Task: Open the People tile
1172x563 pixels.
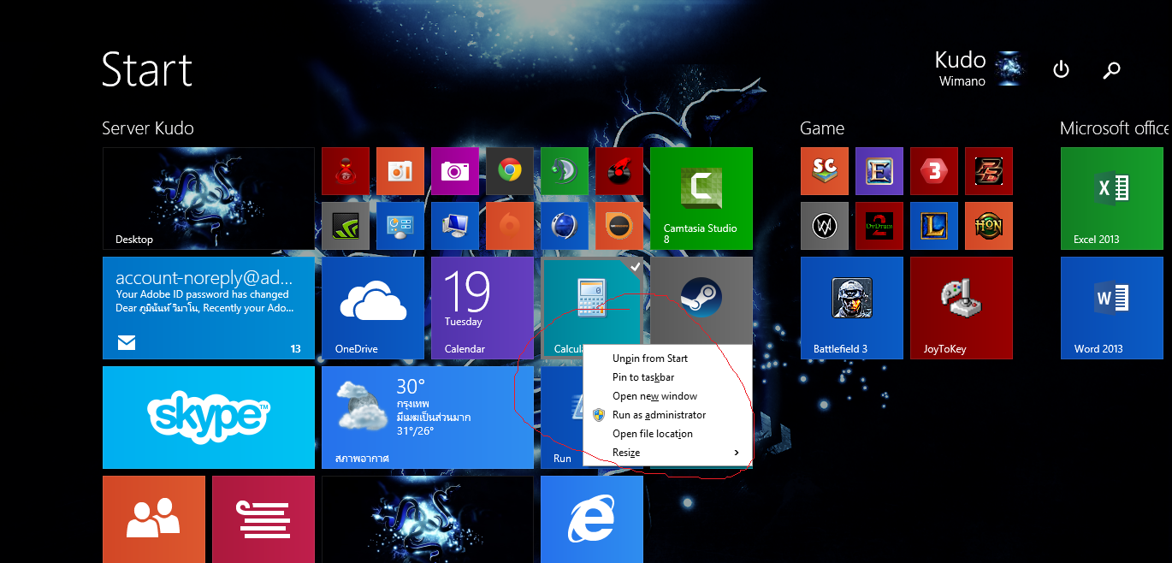Action: [x=154, y=519]
